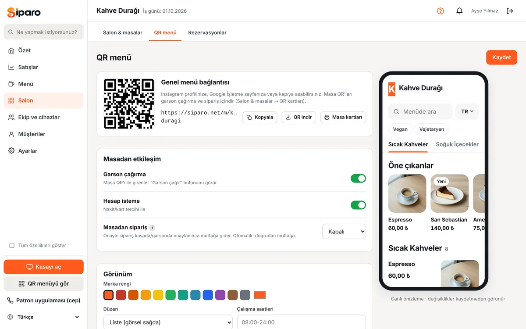
Task: Click the Siparo logo
Action: [x=24, y=12]
